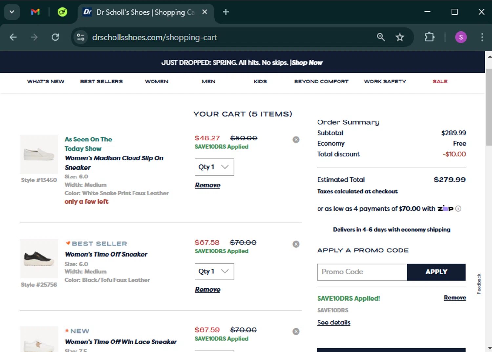Screen dimensions: 492x352
Task: Bookmark this page with the star
Action: [400, 37]
